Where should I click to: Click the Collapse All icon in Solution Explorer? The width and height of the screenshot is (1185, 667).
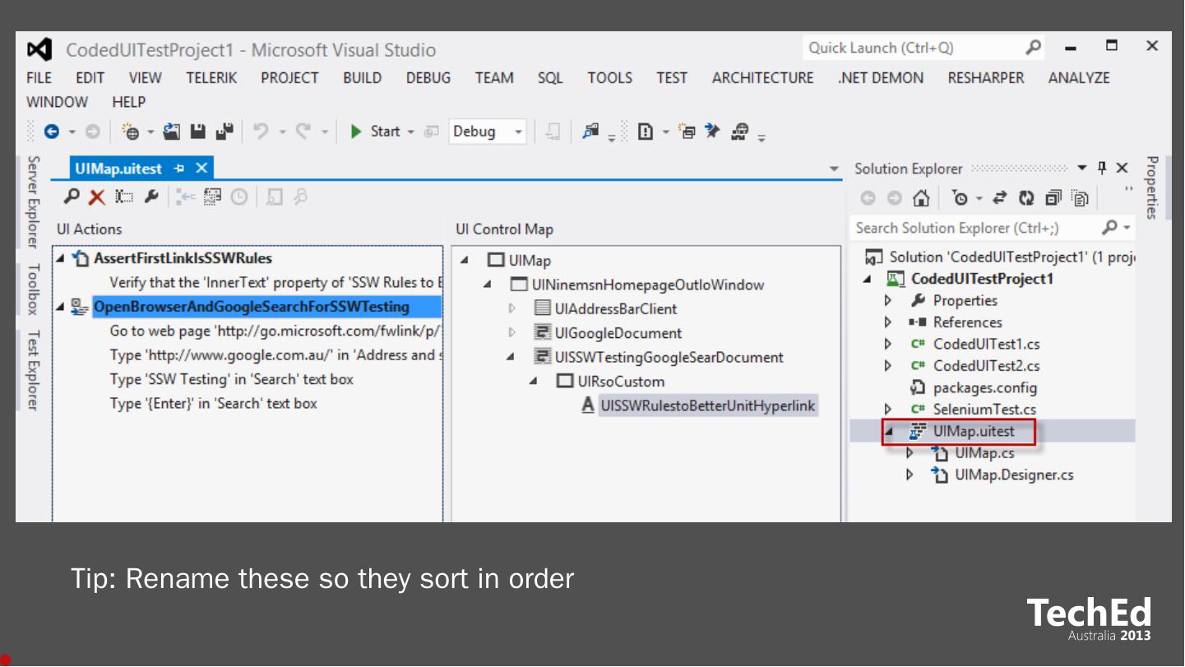[x=1053, y=198]
